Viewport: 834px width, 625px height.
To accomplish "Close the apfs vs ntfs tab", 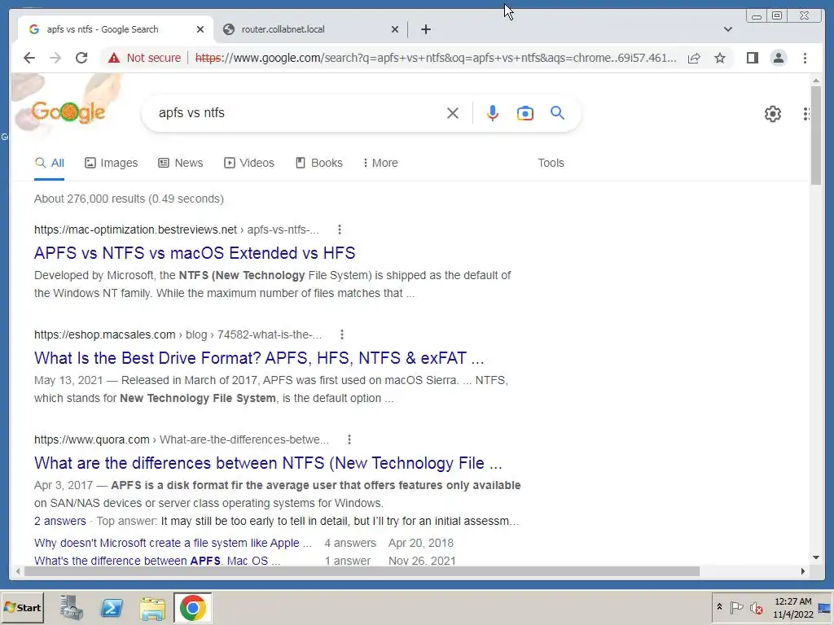I will (200, 29).
